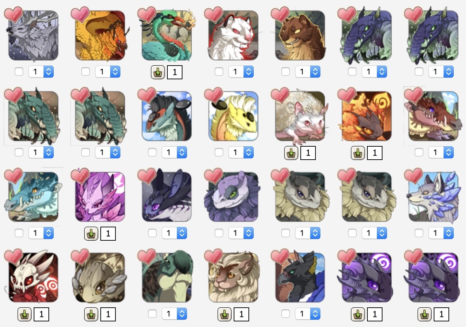Screen dimensions: 466x327
Task: Select the blue crocodile familiar portrait
Action: coord(33,197)
